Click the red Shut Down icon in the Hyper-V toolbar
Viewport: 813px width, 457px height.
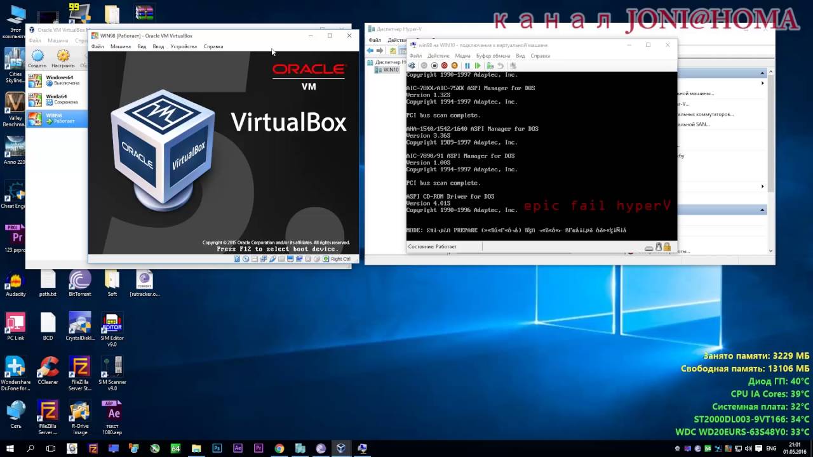(x=444, y=65)
